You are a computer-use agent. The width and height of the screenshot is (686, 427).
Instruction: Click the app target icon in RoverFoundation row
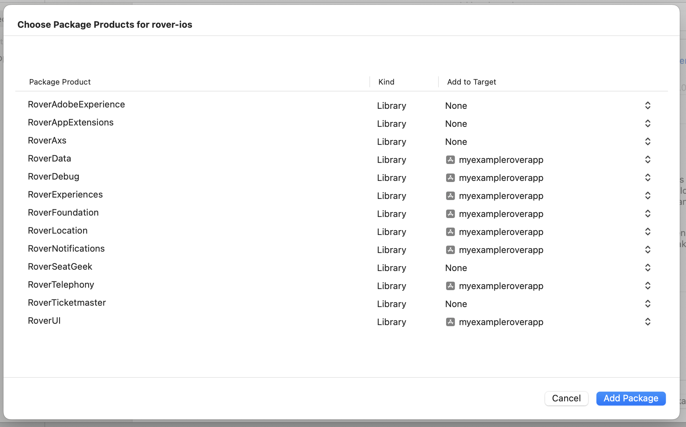[x=450, y=214]
